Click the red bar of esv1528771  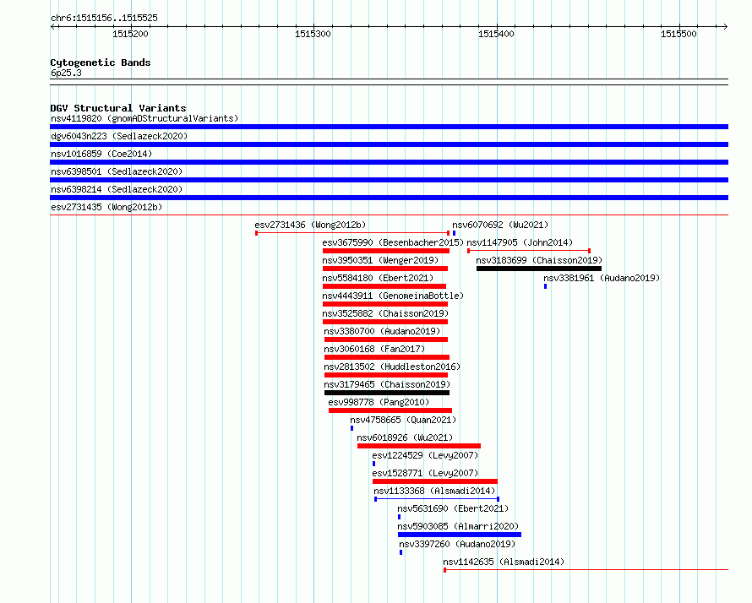coord(435,481)
